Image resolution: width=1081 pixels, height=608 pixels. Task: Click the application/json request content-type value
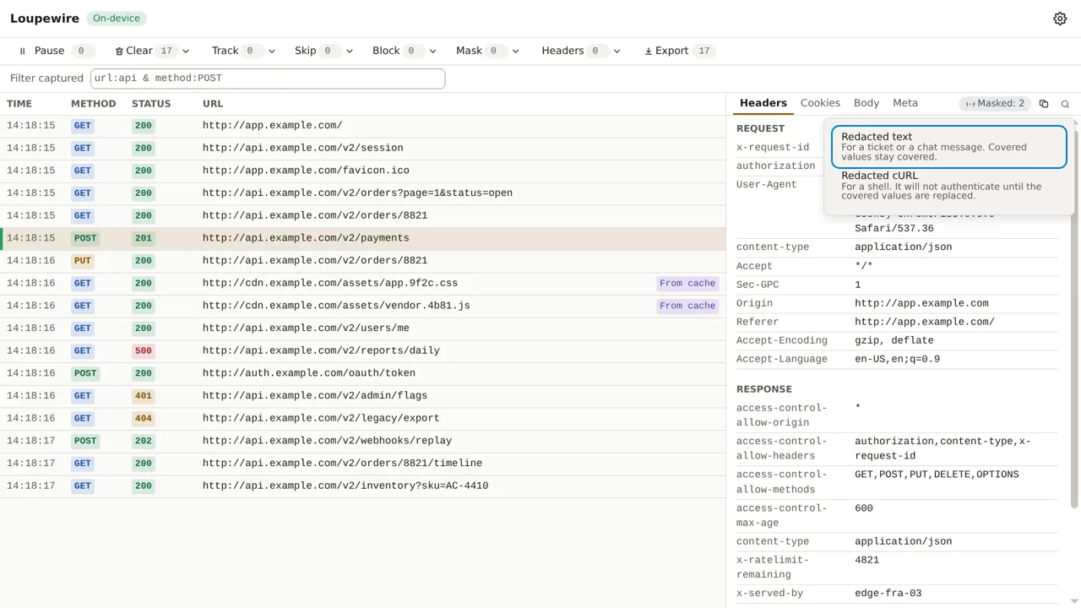point(903,247)
